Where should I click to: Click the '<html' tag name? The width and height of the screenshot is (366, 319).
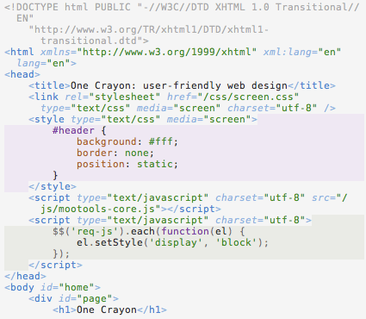pos(19,52)
